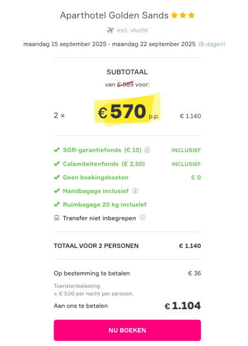The image size is (248, 346).
Task: Click the info icon beside Handbagage inclusief
Action: [135, 191]
